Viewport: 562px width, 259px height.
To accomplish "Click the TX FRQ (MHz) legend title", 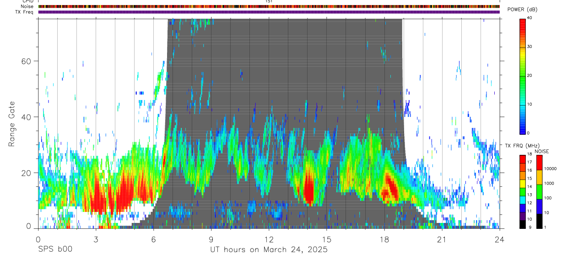I will click(520, 145).
